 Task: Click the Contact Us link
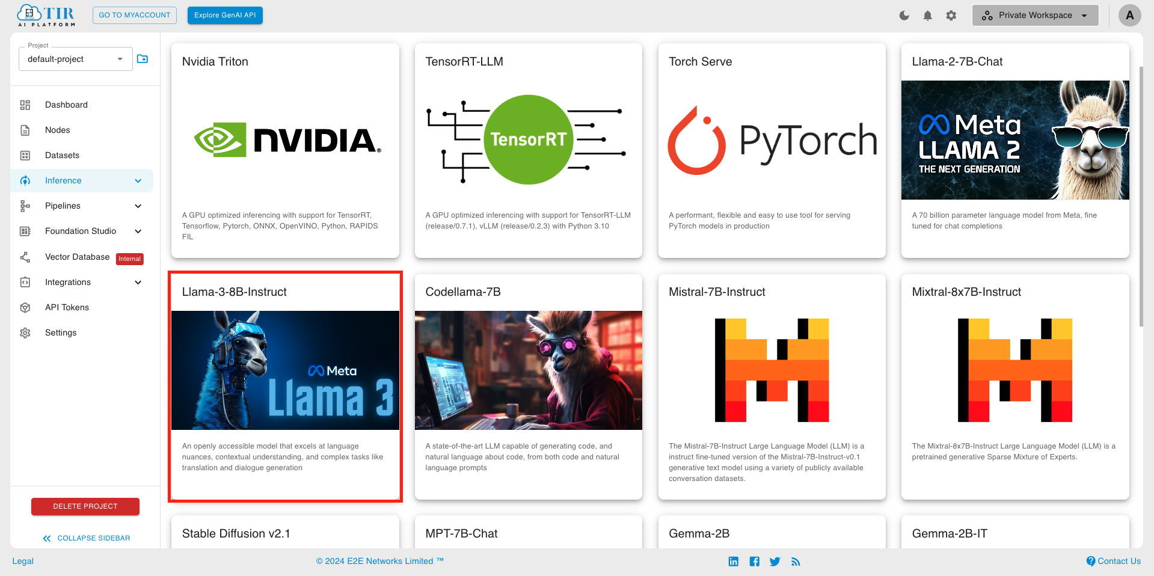(1119, 561)
